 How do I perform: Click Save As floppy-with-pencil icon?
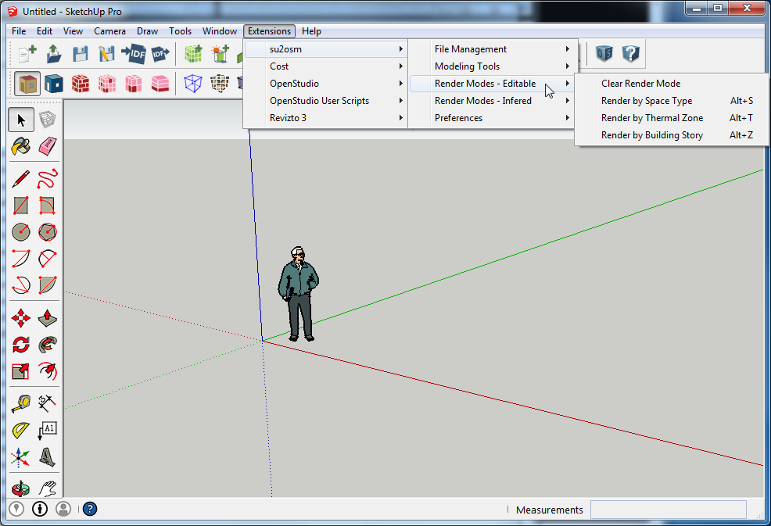[106, 53]
